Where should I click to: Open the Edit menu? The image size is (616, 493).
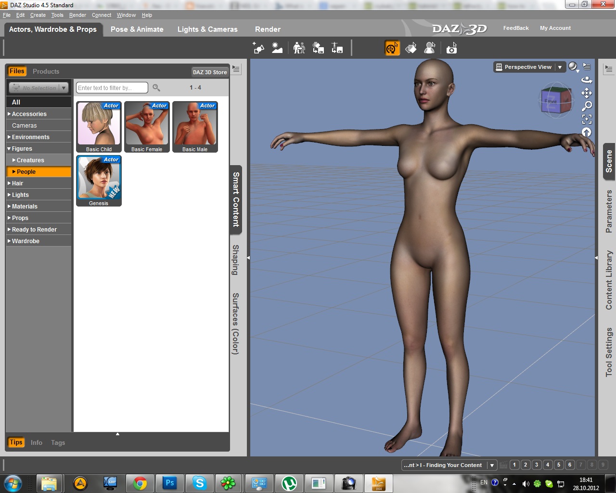(x=20, y=15)
